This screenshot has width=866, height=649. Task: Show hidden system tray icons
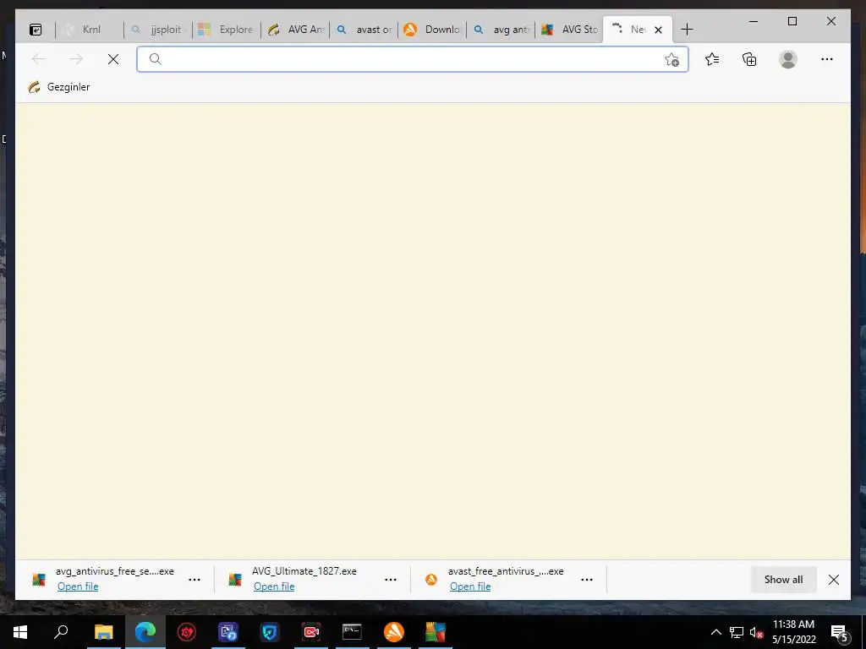pos(715,632)
